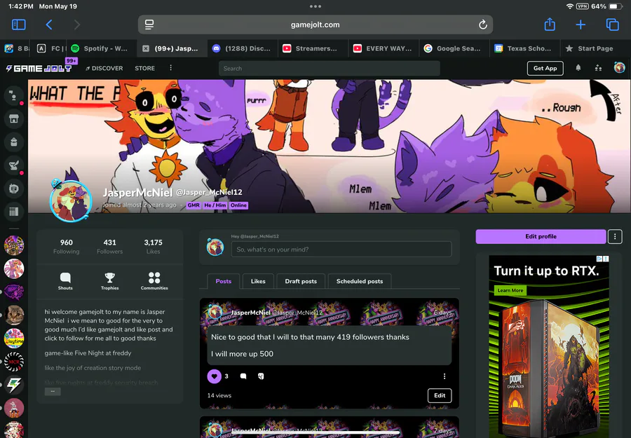Open the 431 Followers list
This screenshot has width=631, height=438.
click(109, 247)
